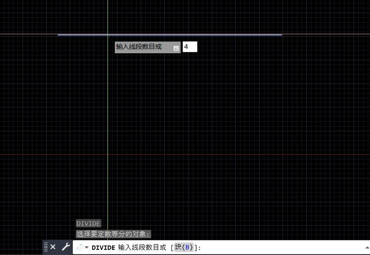
Task: Select the blue horizontal line being divided
Action: (x=170, y=35)
